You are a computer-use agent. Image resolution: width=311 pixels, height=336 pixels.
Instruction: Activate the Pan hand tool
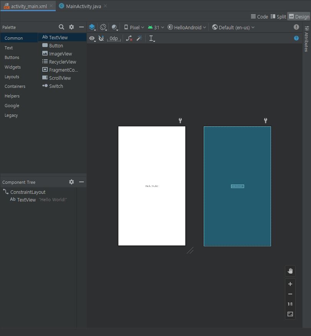[290, 270]
